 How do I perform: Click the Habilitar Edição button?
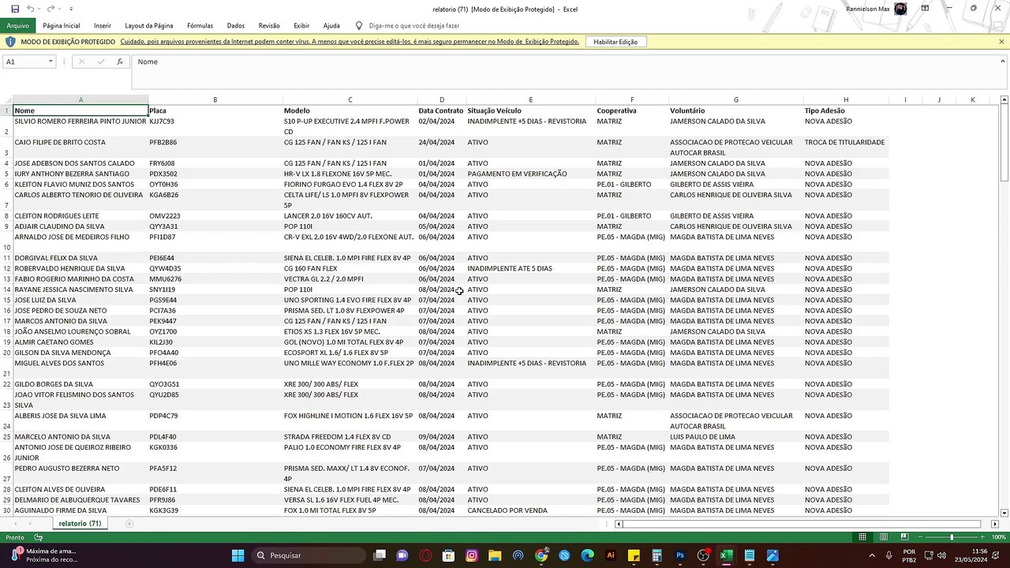(615, 42)
